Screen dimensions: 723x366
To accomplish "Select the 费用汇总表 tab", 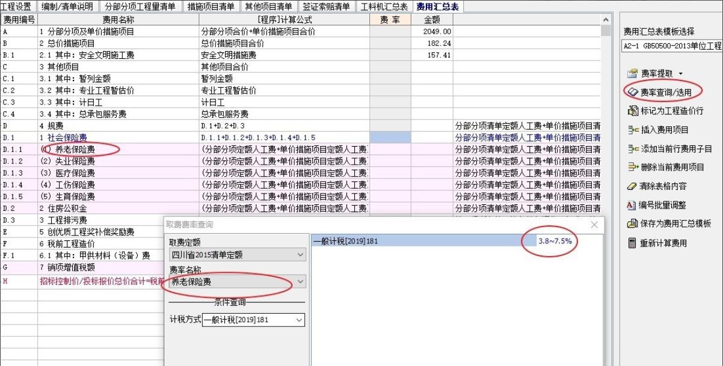I will pos(437,7).
